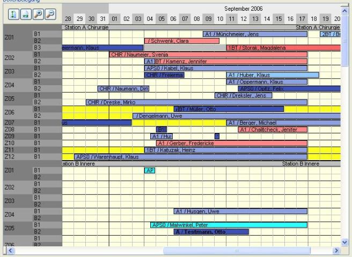Viewport: 352px width, 257px height.
Task: Click the day 04 column header
Action: pyautogui.click(x=150, y=19)
